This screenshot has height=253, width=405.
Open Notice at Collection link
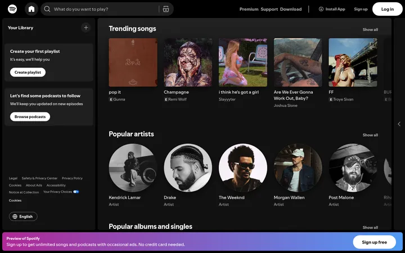coord(24,192)
